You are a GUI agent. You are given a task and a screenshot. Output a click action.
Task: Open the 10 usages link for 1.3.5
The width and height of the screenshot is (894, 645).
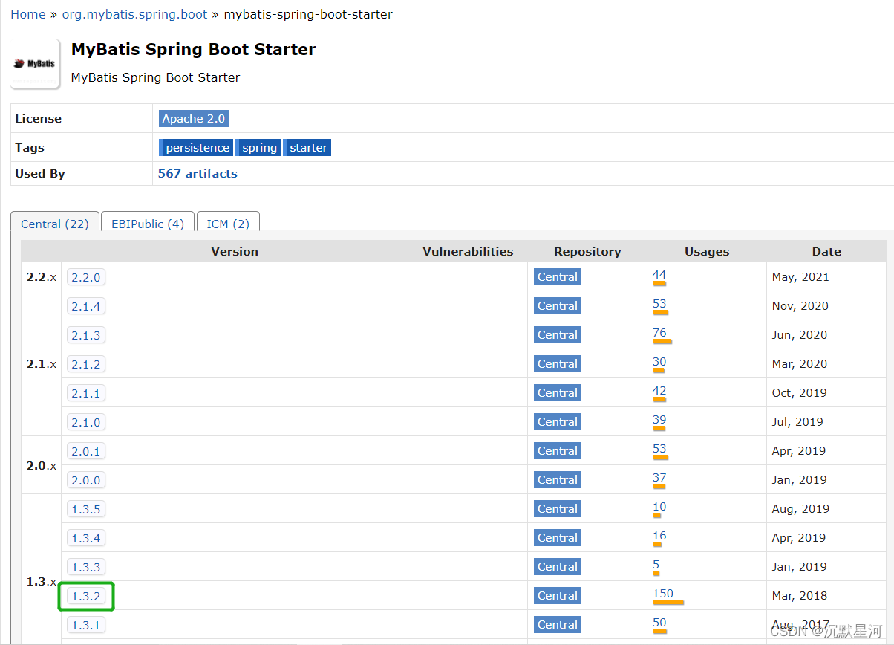point(659,507)
